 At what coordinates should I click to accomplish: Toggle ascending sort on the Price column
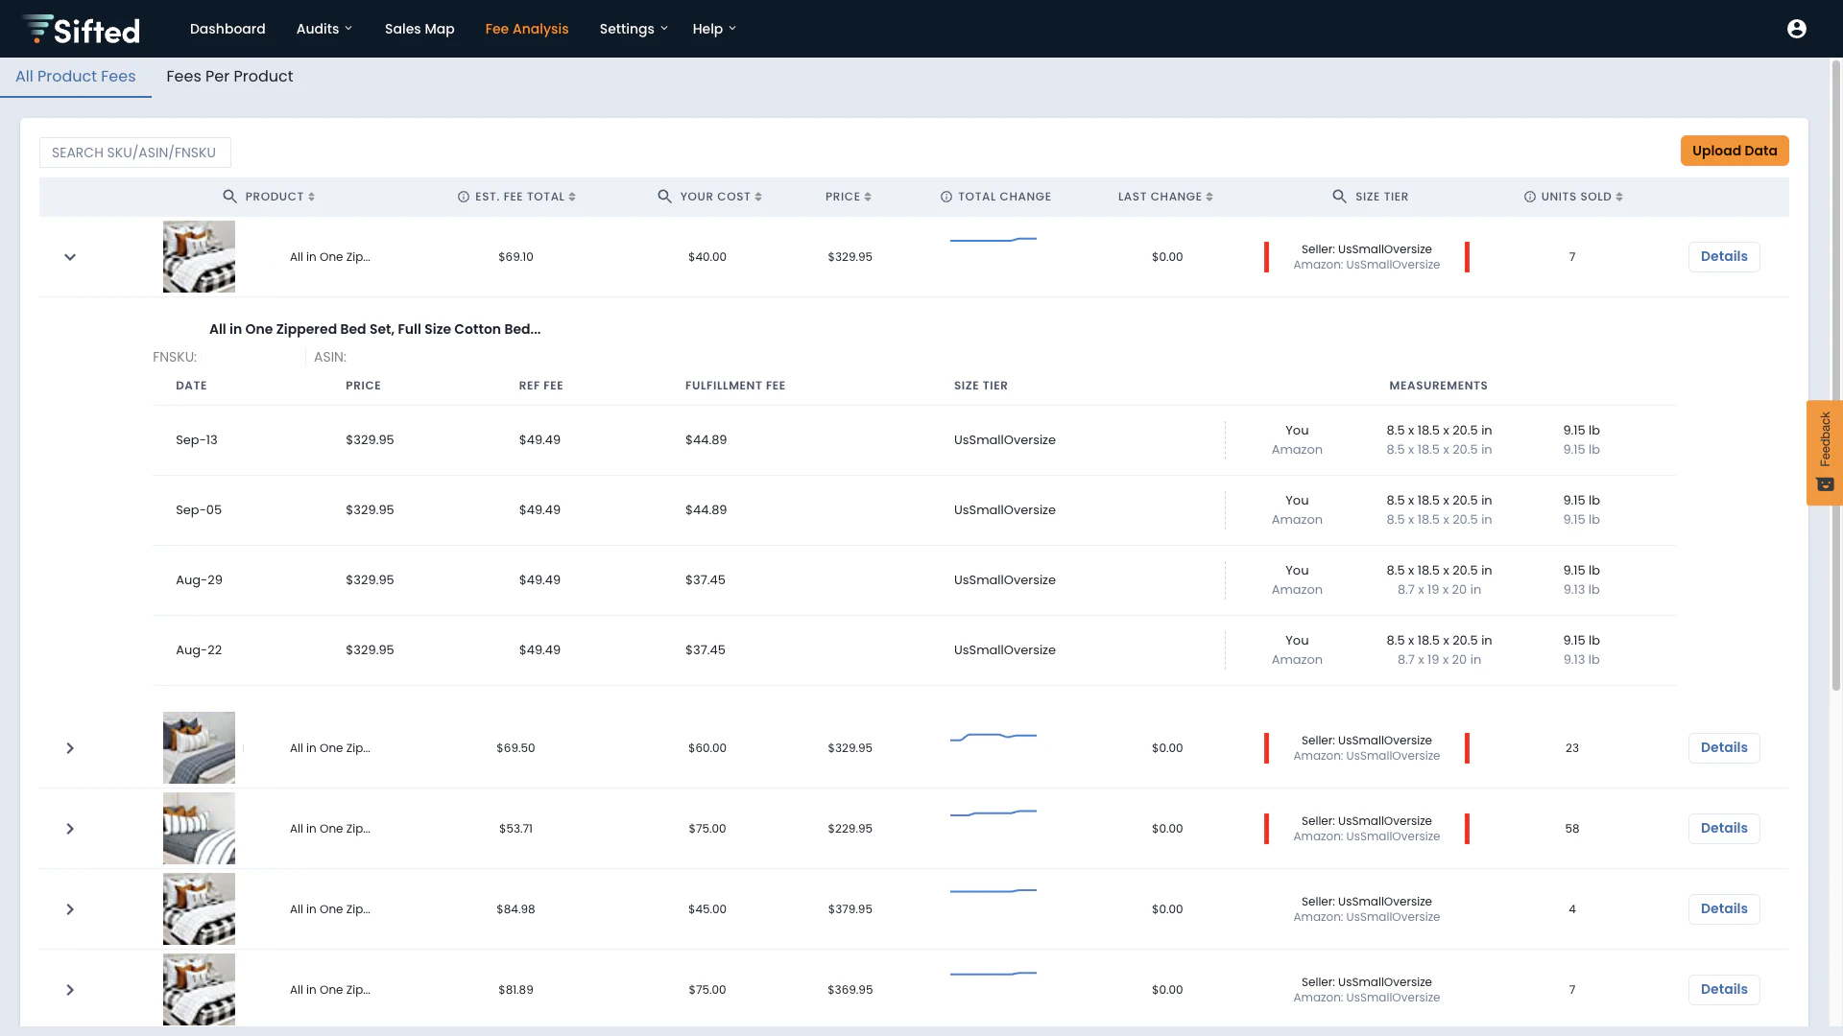[868, 197]
